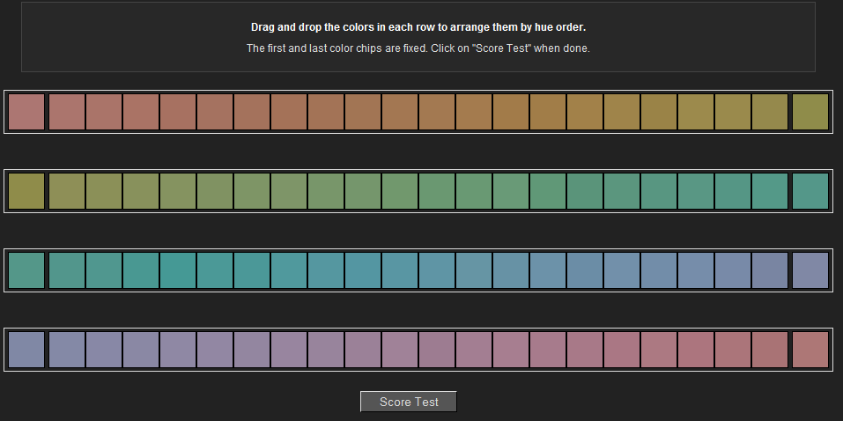Select the leftmost fixed pink chip in the first row
Screen dimensions: 843x421
coord(26,112)
